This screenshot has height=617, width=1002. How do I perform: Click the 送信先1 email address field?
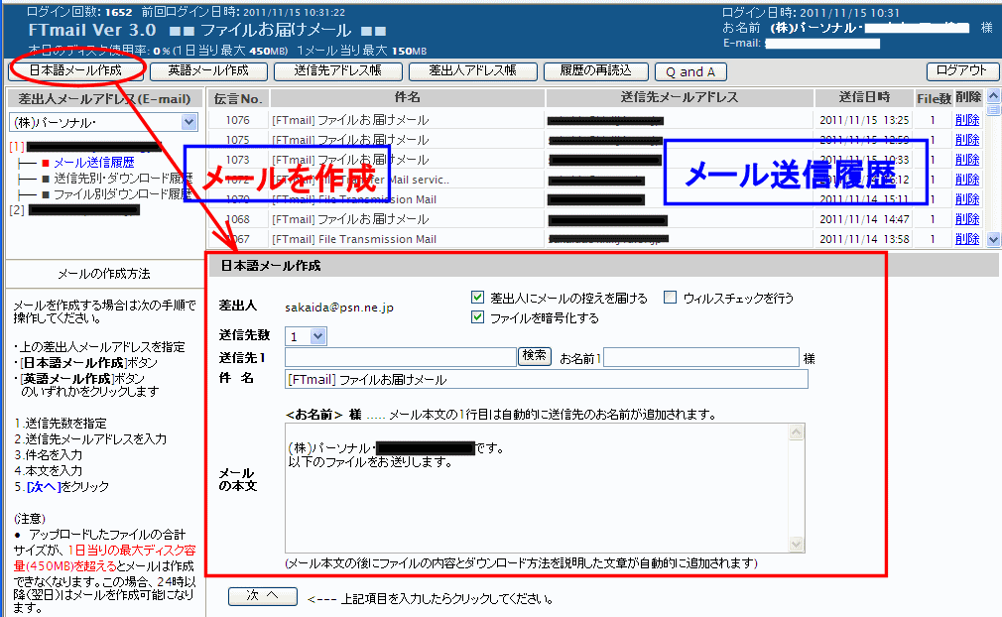[x=400, y=357]
